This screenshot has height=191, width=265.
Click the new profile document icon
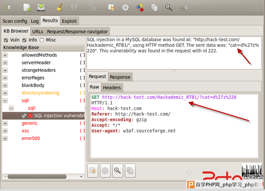[27, 8]
